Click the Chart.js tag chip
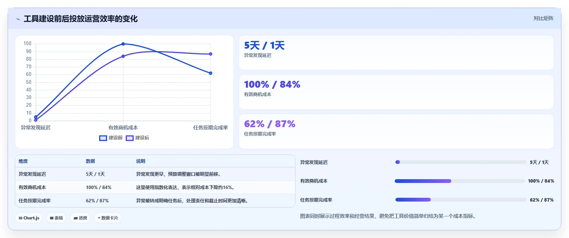The image size is (569, 238). [29, 218]
